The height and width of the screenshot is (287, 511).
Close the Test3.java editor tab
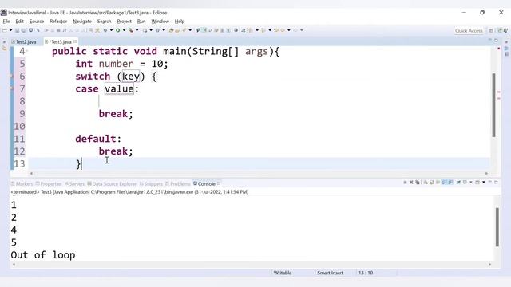[75, 41]
